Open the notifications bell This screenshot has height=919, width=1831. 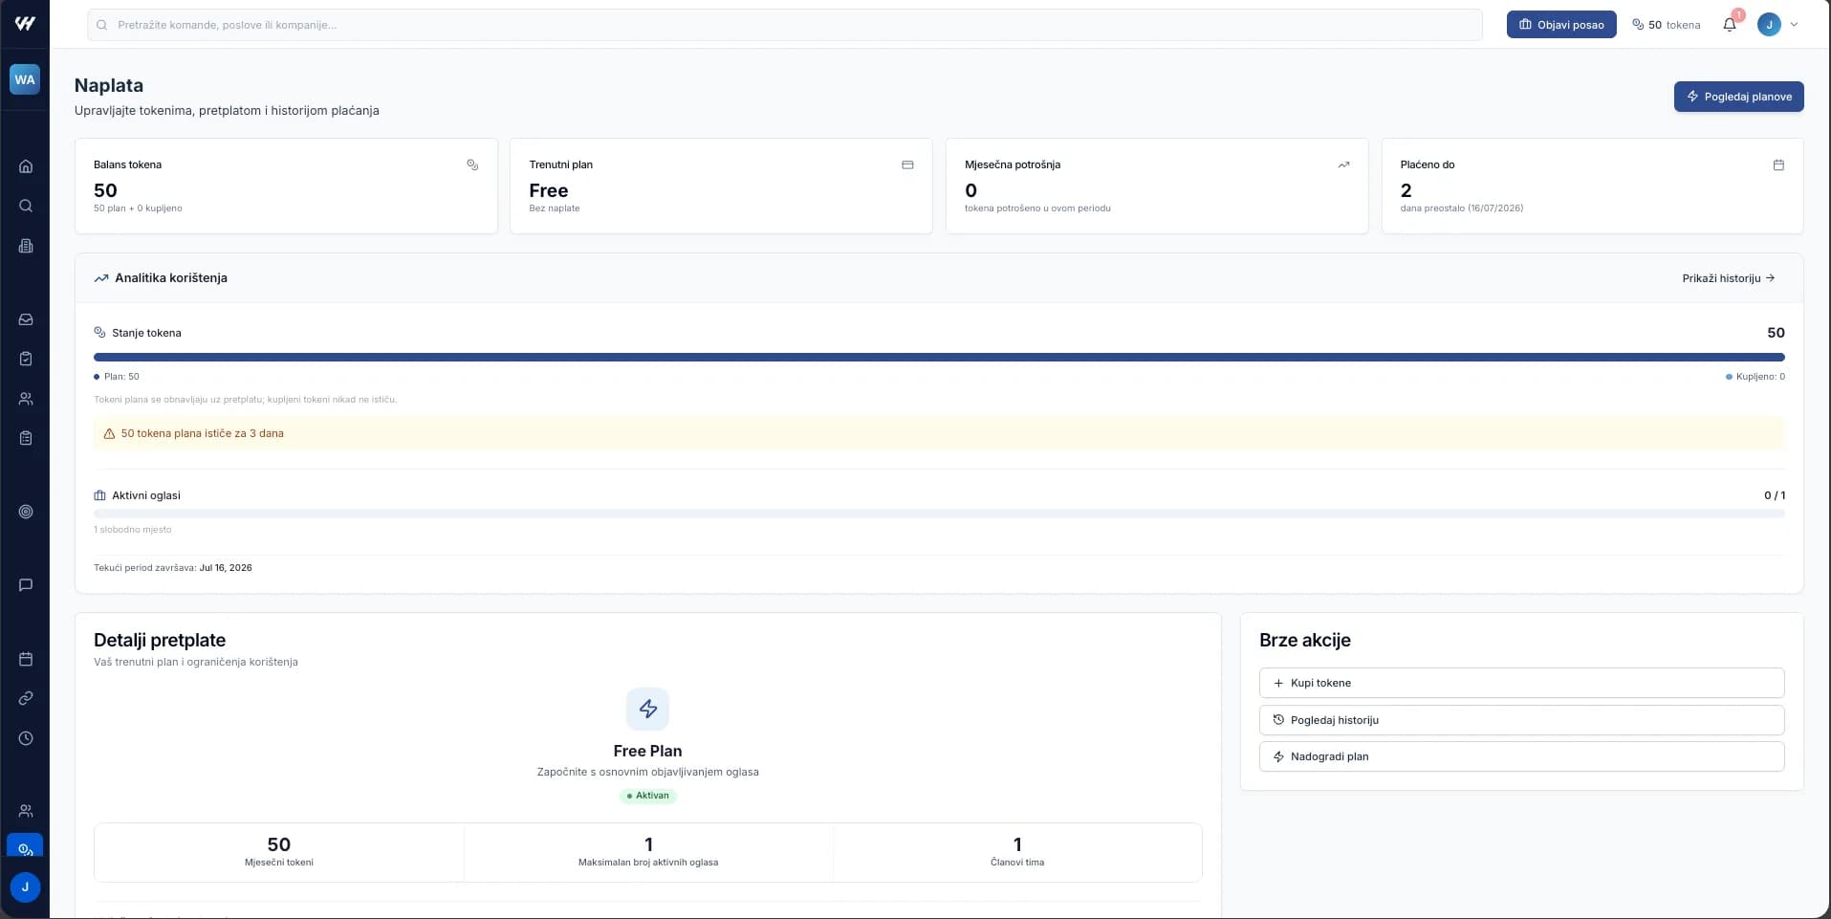(1730, 25)
